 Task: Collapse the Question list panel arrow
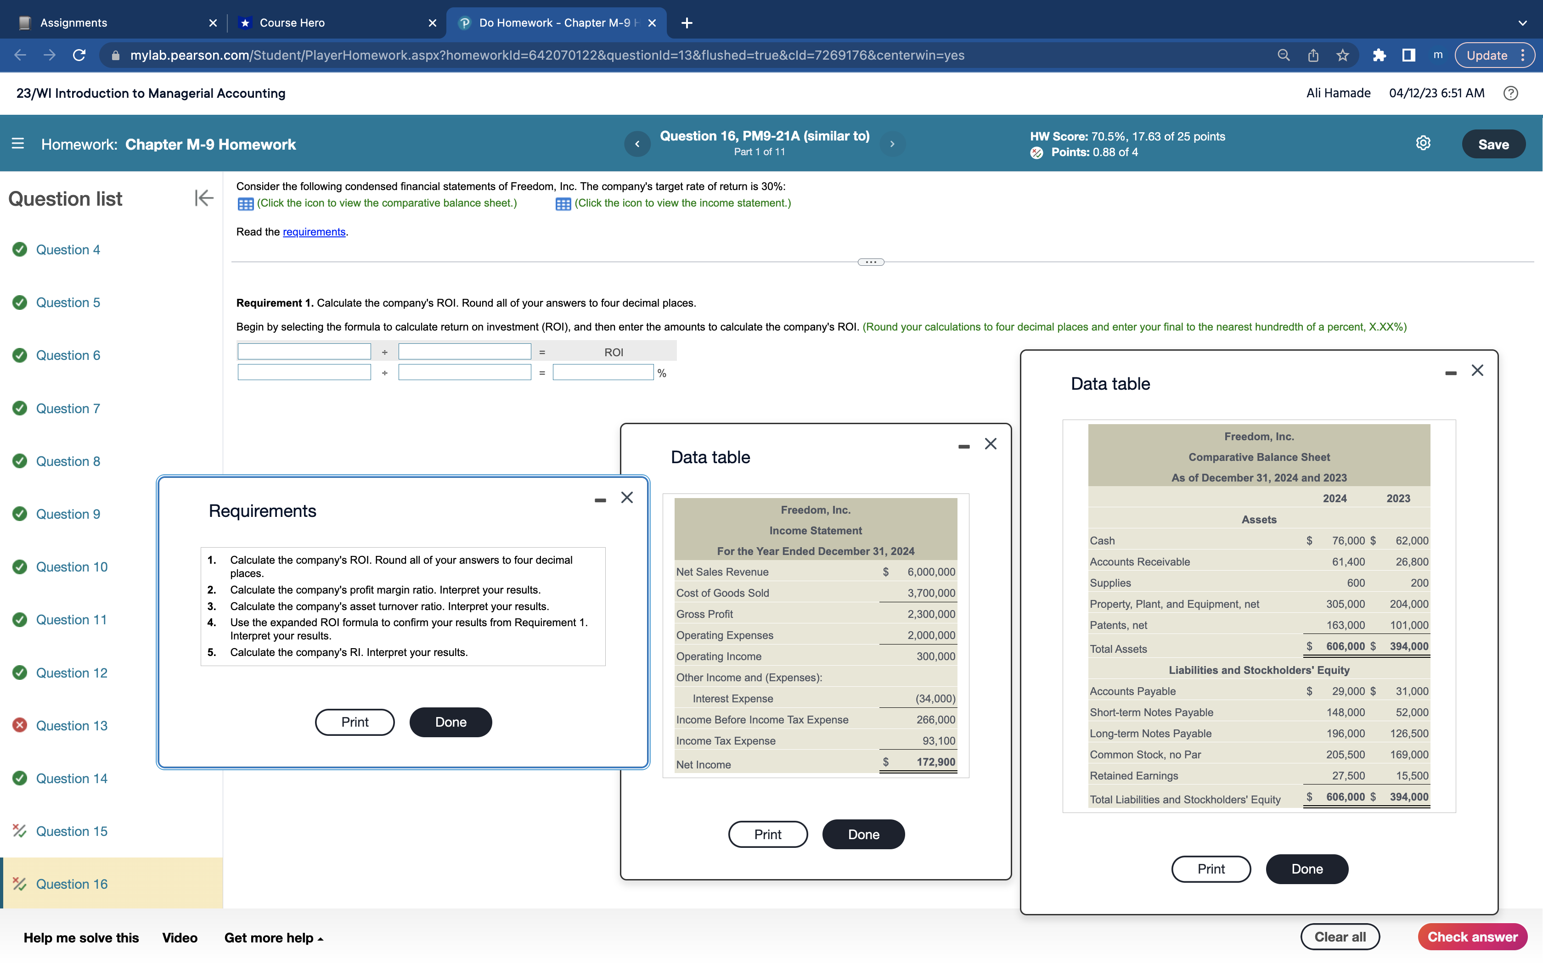(x=203, y=198)
